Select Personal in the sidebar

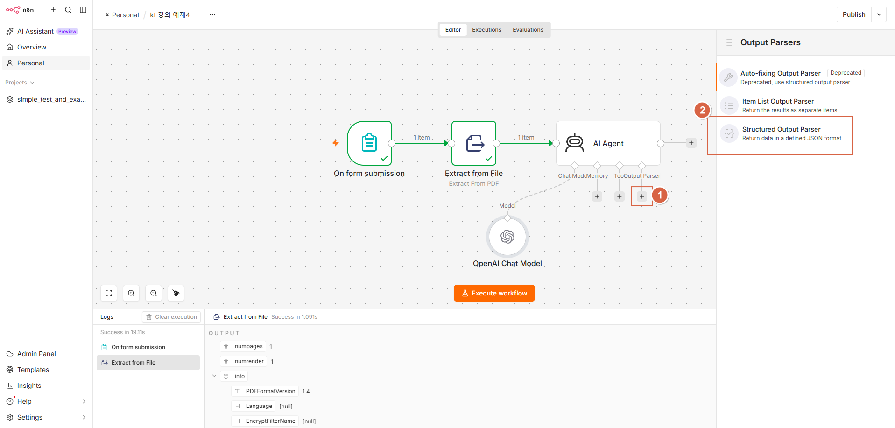coord(46,63)
